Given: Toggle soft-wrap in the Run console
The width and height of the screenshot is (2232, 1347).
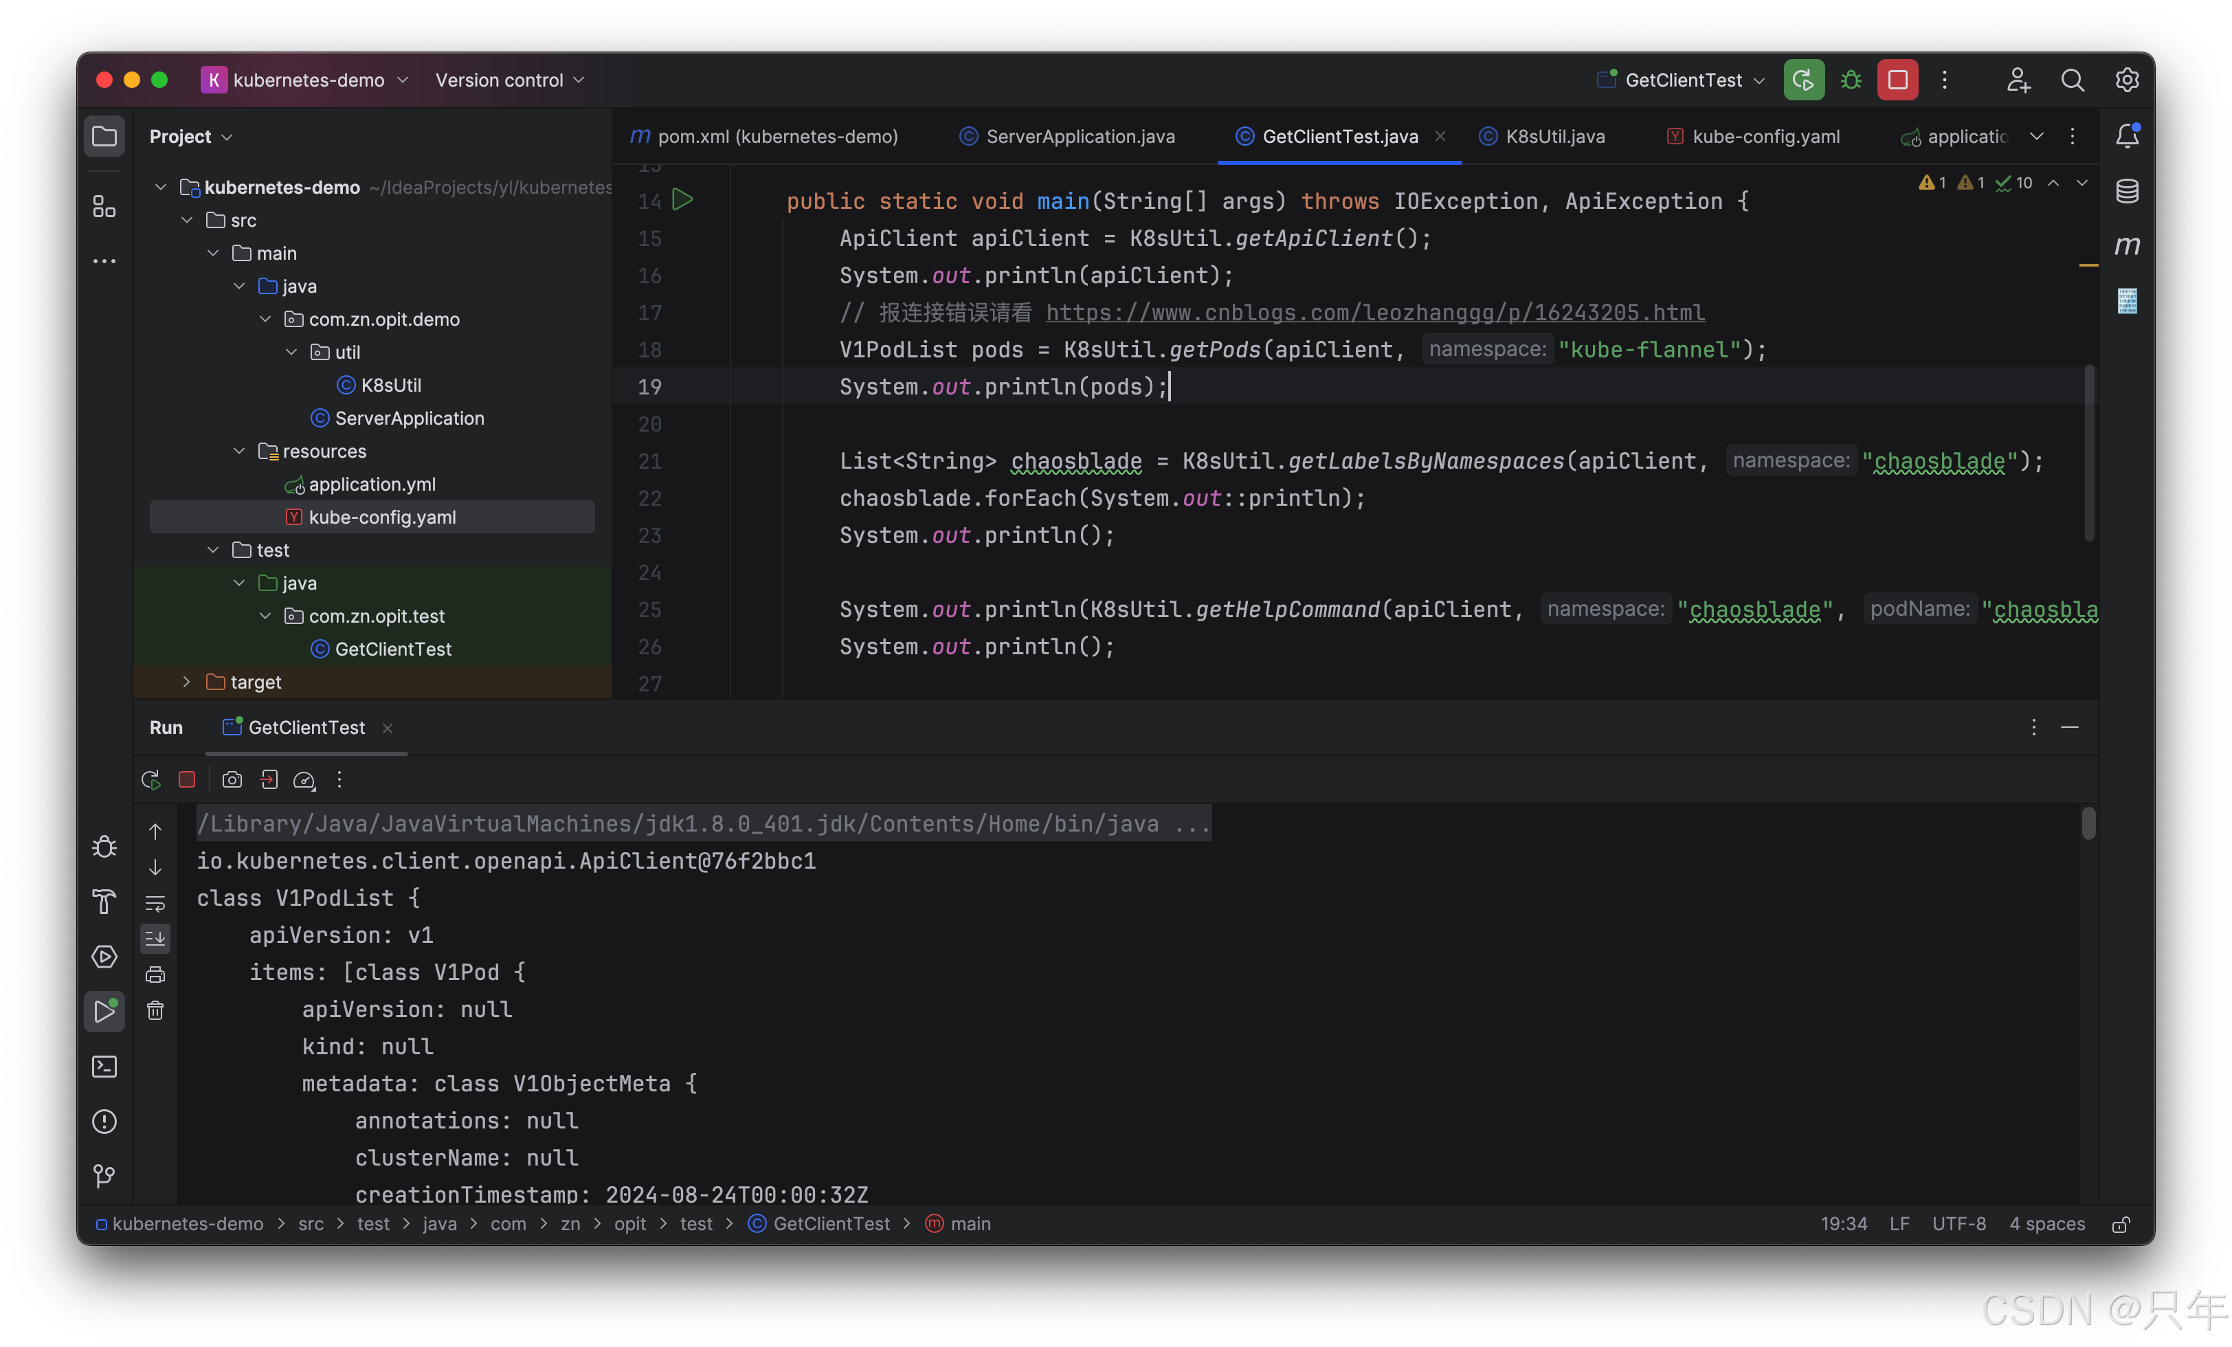Looking at the screenshot, I should pos(155,903).
